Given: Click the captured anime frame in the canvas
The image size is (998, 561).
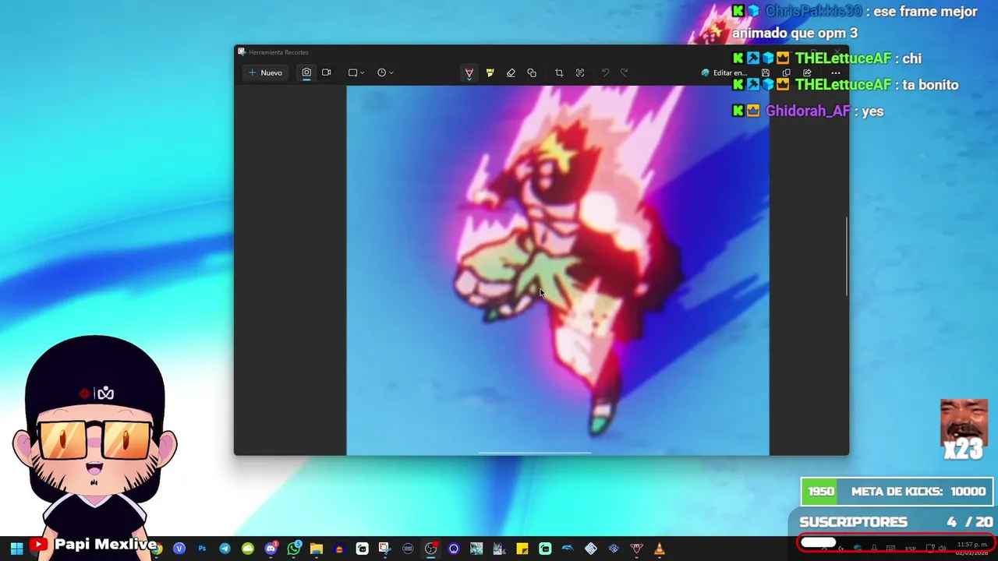Looking at the screenshot, I should (557, 270).
